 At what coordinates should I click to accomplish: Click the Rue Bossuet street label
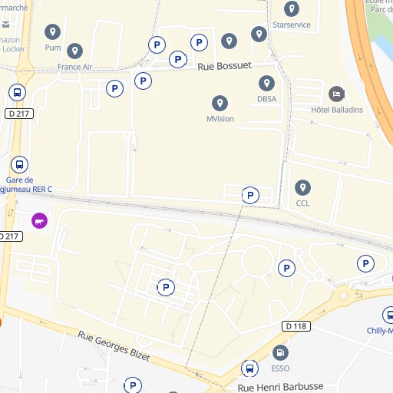point(224,66)
